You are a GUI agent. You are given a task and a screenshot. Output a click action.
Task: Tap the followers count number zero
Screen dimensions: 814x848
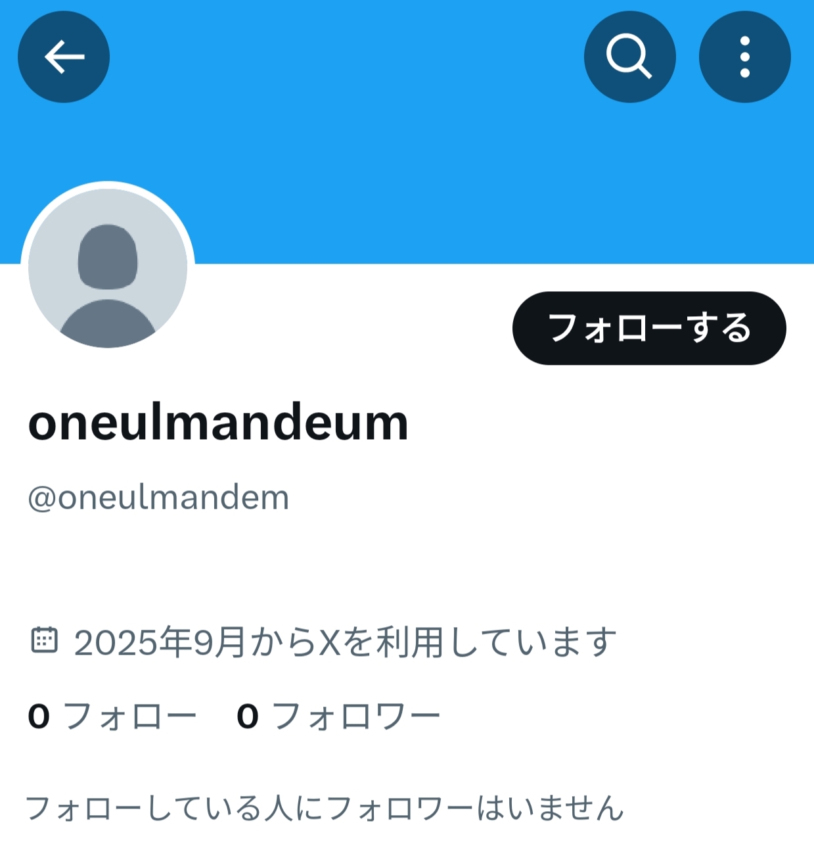tap(248, 716)
